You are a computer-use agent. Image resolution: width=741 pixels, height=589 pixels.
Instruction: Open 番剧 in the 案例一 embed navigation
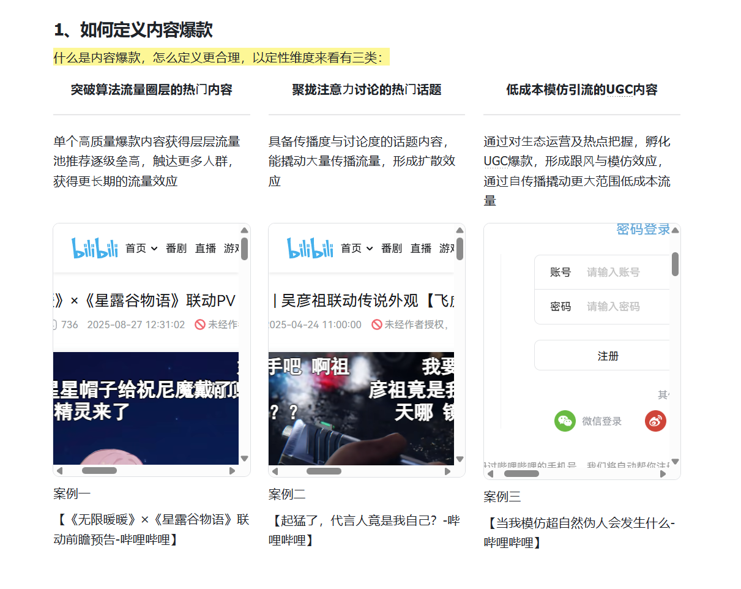(176, 249)
